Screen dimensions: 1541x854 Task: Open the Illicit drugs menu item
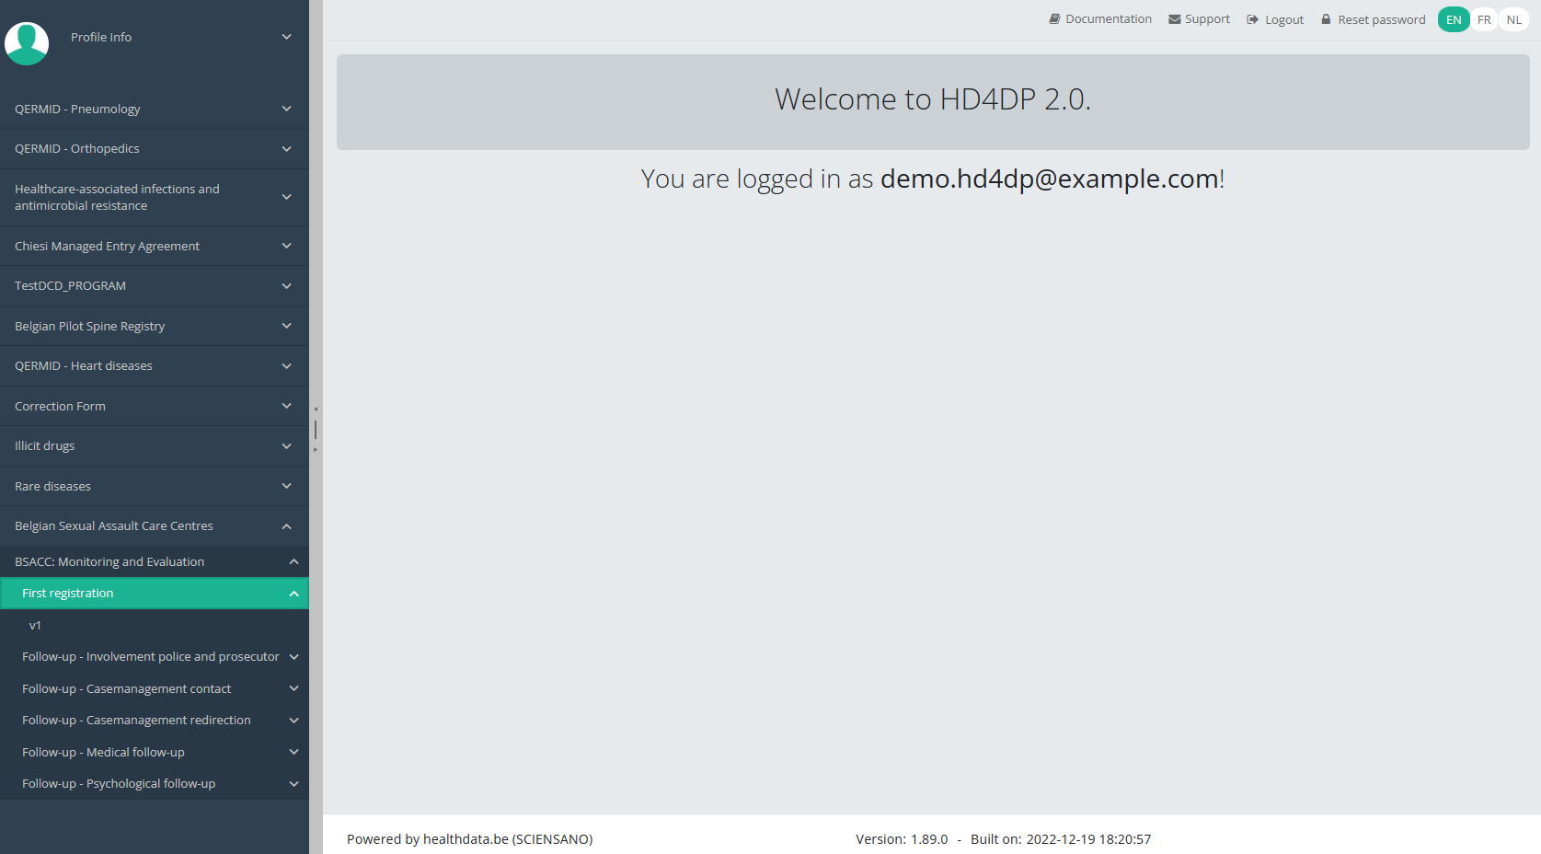coord(45,445)
